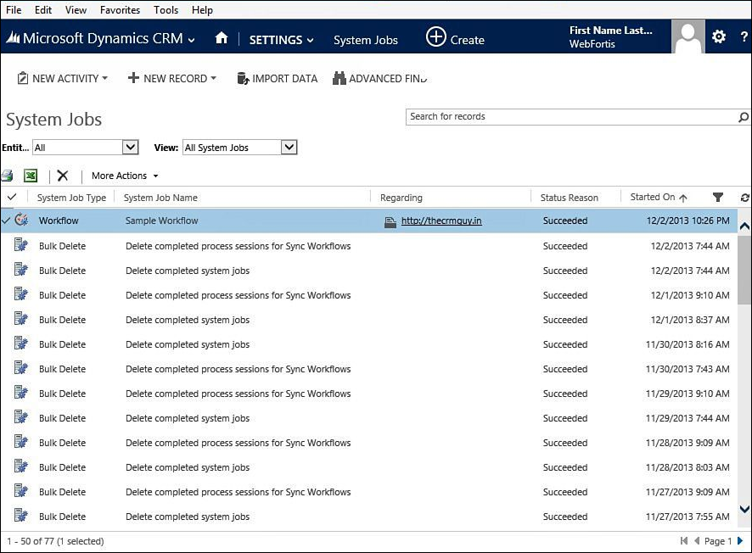Click ADVANCED FIND button
The width and height of the screenshot is (752, 553).
point(379,79)
